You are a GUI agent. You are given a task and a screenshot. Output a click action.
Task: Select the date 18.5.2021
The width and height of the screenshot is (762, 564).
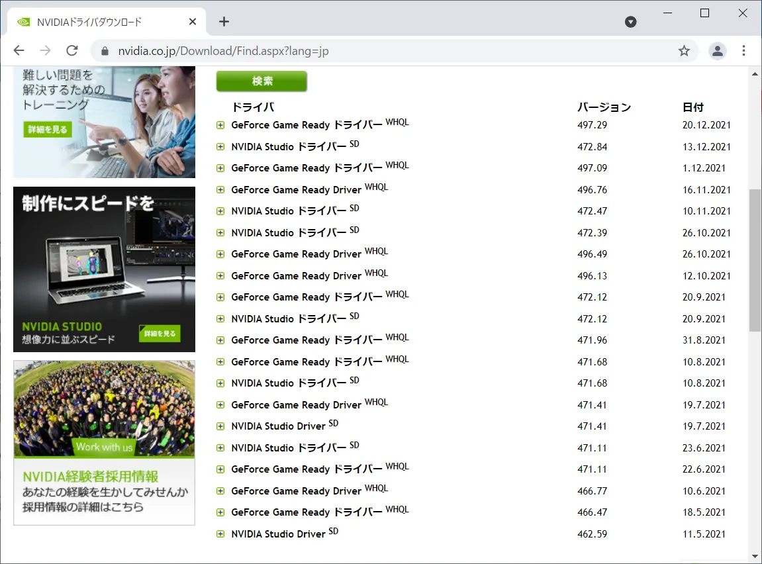pyautogui.click(x=704, y=512)
